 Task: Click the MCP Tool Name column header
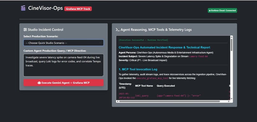(144, 86)
